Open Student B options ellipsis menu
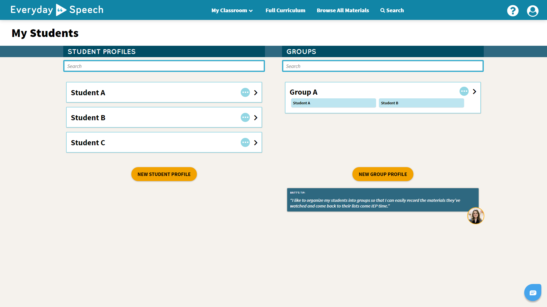Screen dimensions: 547x307 click(x=245, y=117)
